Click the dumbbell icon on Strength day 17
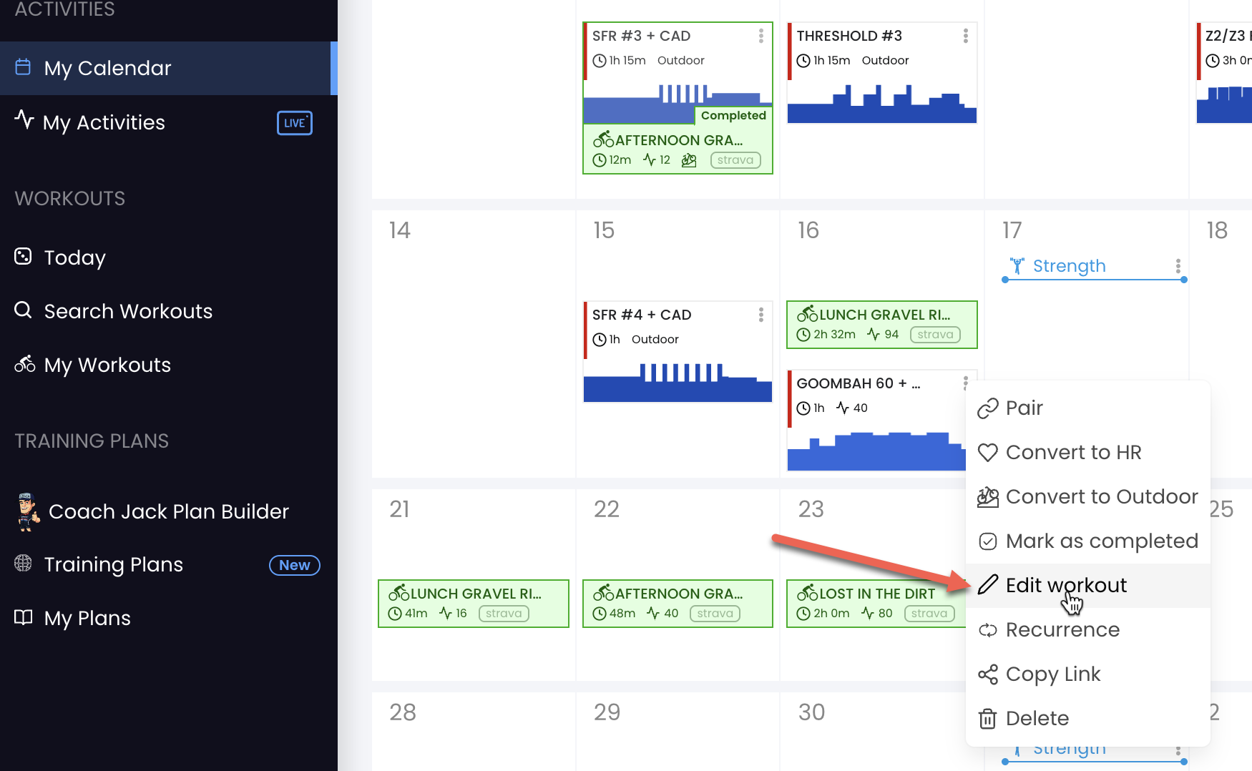Screen dimensions: 1252x771 (x=1017, y=266)
